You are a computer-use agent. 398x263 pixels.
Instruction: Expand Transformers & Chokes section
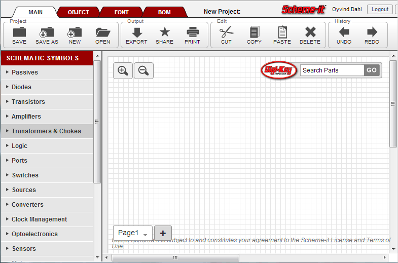coord(46,131)
